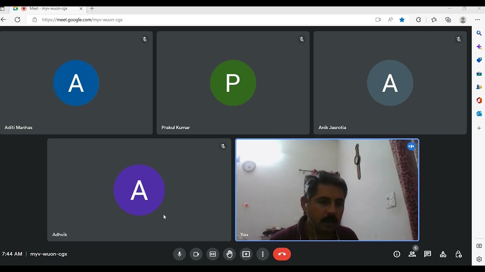Open sidebar Games icon

(x=479, y=87)
